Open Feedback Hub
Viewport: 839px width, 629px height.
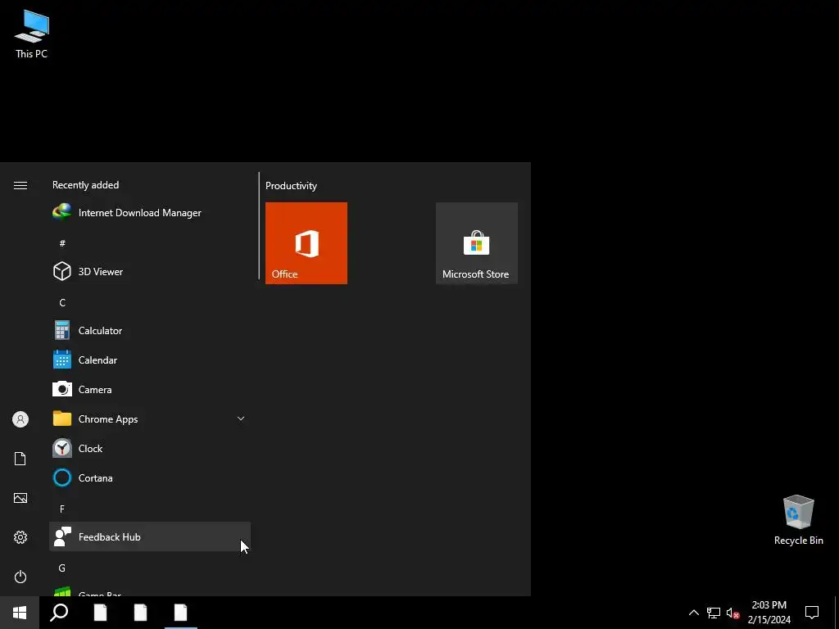150,537
